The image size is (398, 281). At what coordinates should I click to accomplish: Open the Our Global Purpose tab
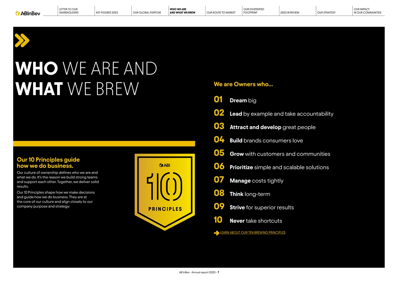[x=147, y=13]
